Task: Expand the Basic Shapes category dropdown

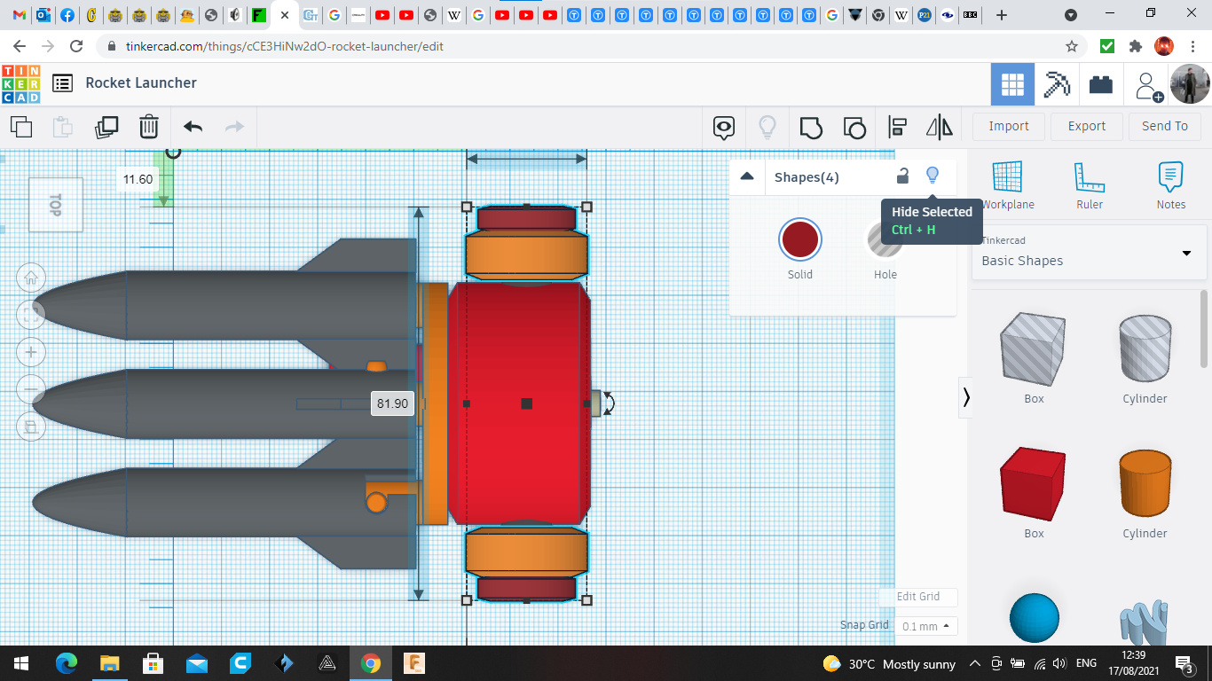Action: [1186, 254]
